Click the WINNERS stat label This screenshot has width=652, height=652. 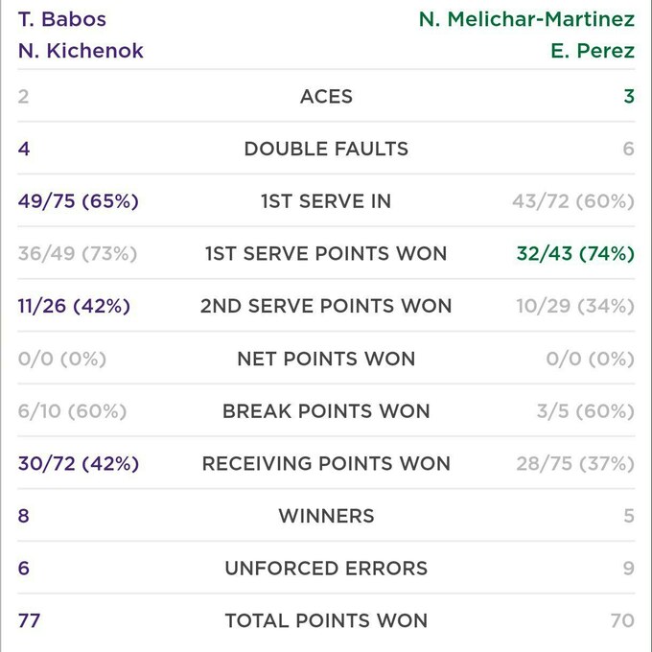pyautogui.click(x=326, y=516)
